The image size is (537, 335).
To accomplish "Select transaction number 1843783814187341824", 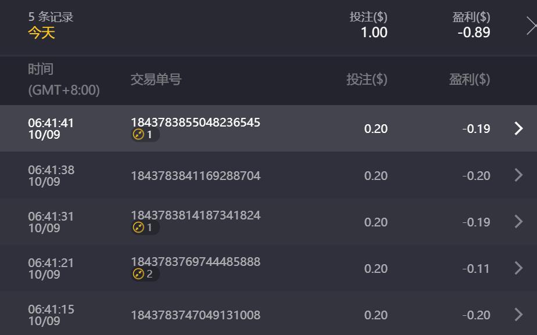I will 195,215.
